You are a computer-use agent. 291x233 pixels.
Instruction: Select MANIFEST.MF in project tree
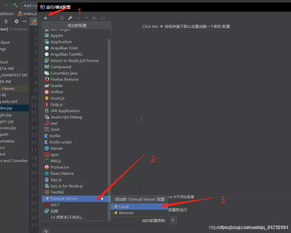click(14, 75)
